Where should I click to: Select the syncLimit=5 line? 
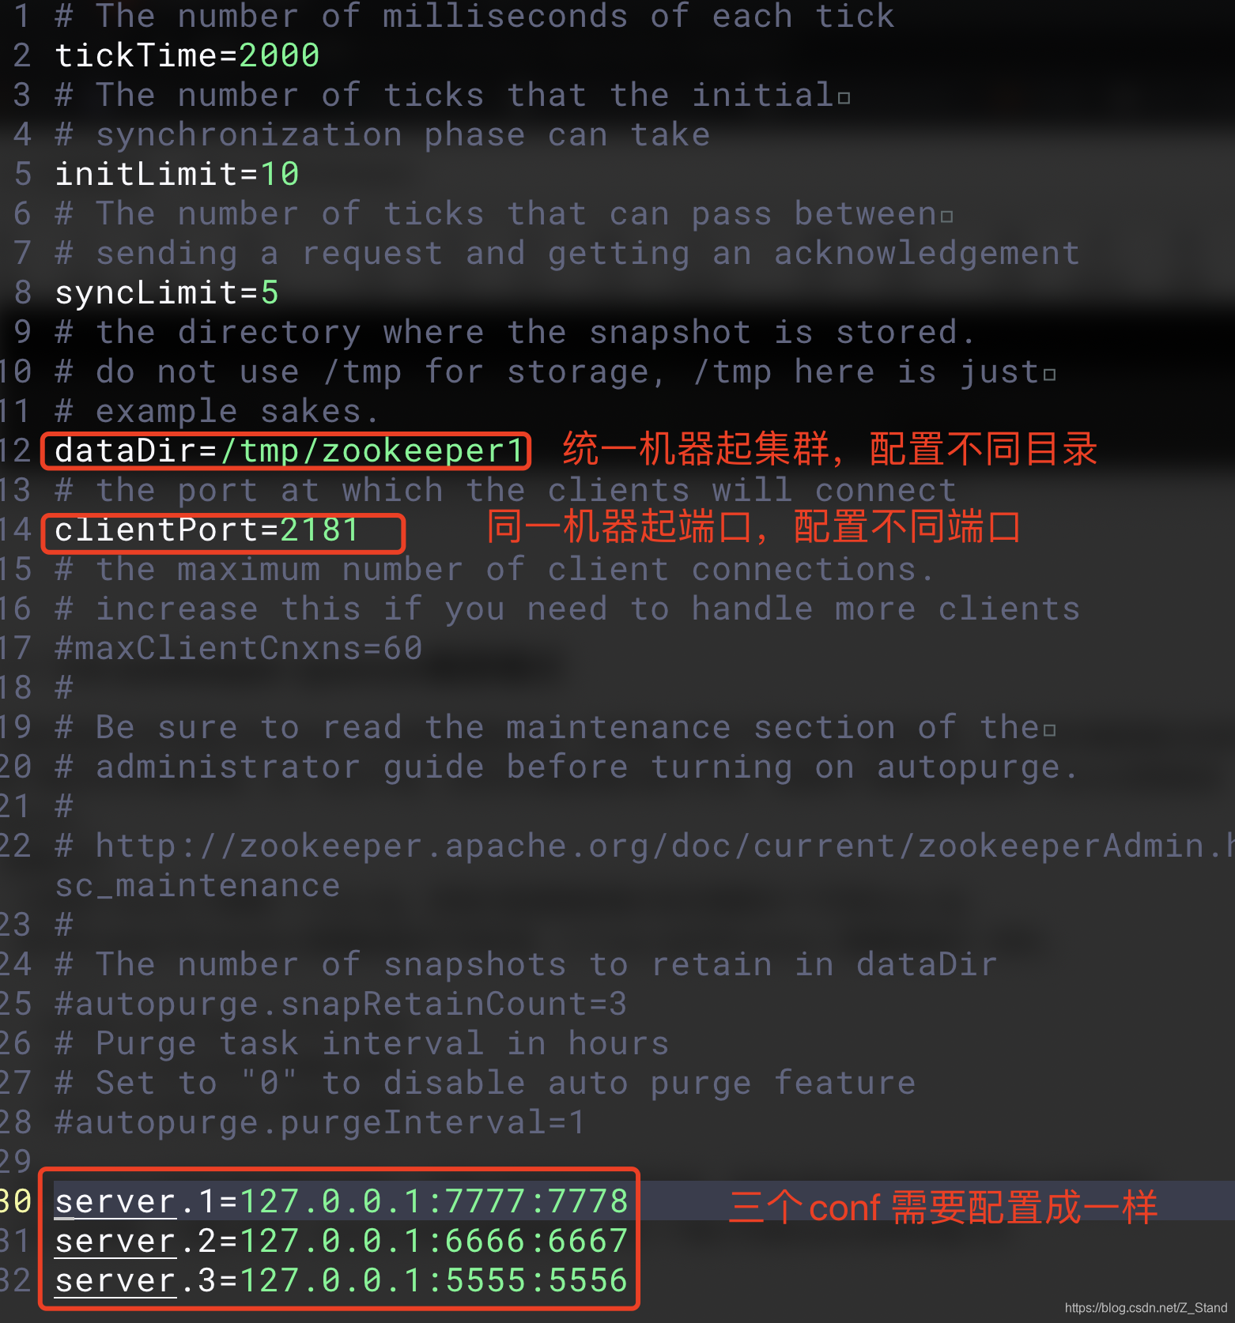(x=167, y=292)
